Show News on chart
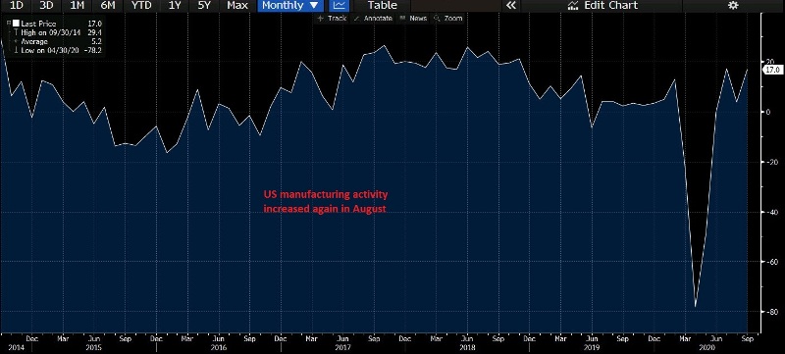This screenshot has width=785, height=354. pyautogui.click(x=413, y=19)
